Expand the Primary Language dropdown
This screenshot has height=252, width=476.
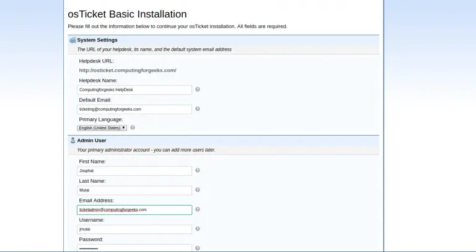[x=102, y=128]
